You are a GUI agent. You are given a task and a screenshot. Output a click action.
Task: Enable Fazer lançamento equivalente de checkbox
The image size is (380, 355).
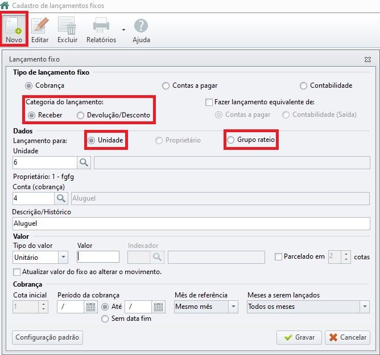[x=209, y=102]
